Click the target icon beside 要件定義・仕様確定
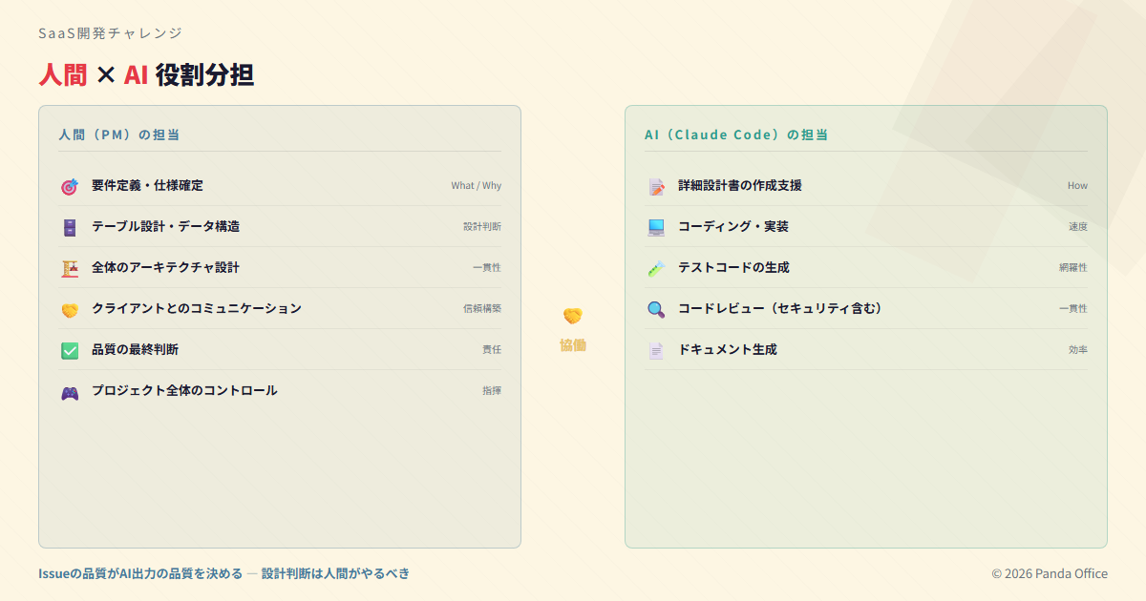 coord(70,187)
